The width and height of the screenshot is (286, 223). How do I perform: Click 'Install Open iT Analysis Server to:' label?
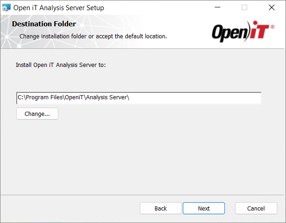pyautogui.click(x=61, y=65)
